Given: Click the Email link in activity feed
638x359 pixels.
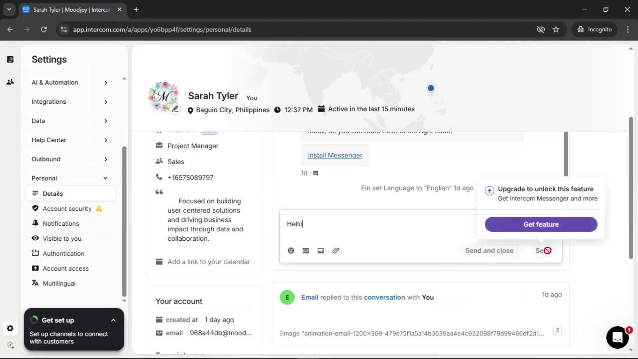Looking at the screenshot, I should pyautogui.click(x=310, y=298).
